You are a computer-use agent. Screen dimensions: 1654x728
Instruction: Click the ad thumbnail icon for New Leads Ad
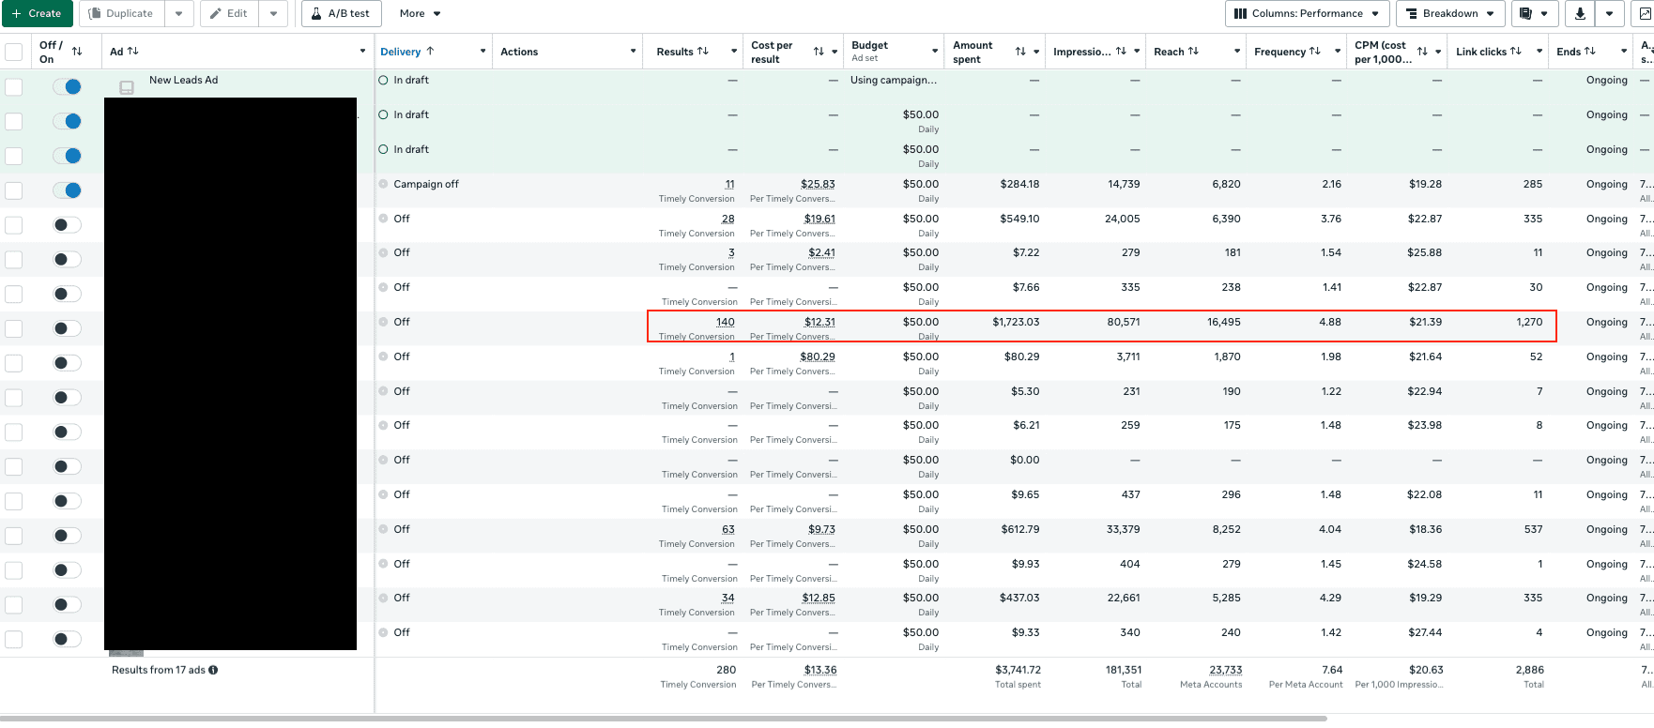click(127, 87)
